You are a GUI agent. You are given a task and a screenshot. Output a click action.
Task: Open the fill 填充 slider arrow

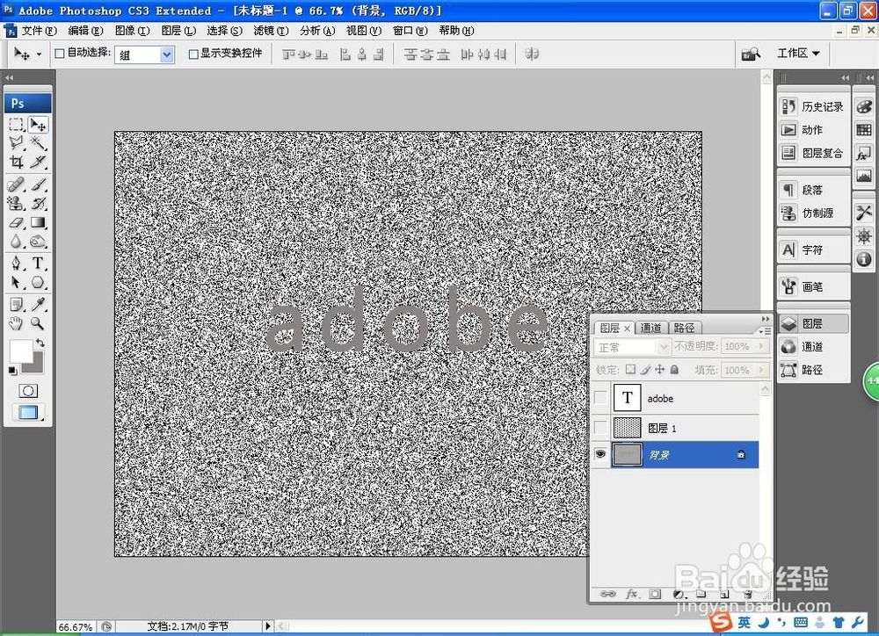point(761,370)
